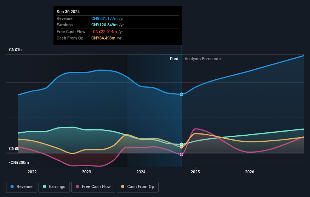310x197 pixels.
Task: Click the revenue value CN¥831.177m in tooltip
Action: (x=104, y=18)
